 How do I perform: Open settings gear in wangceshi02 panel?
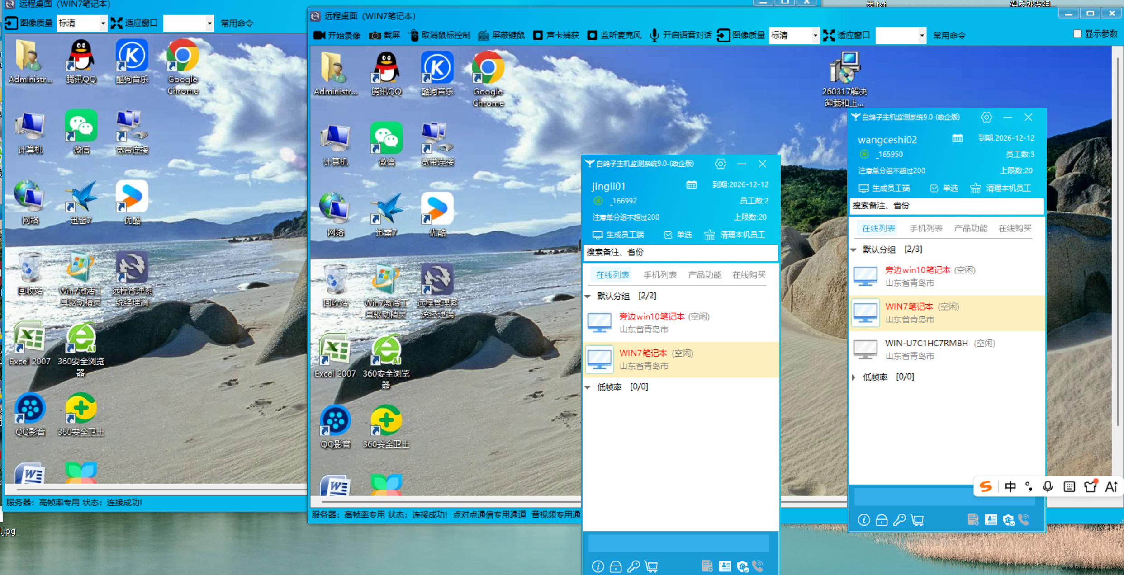[986, 118]
